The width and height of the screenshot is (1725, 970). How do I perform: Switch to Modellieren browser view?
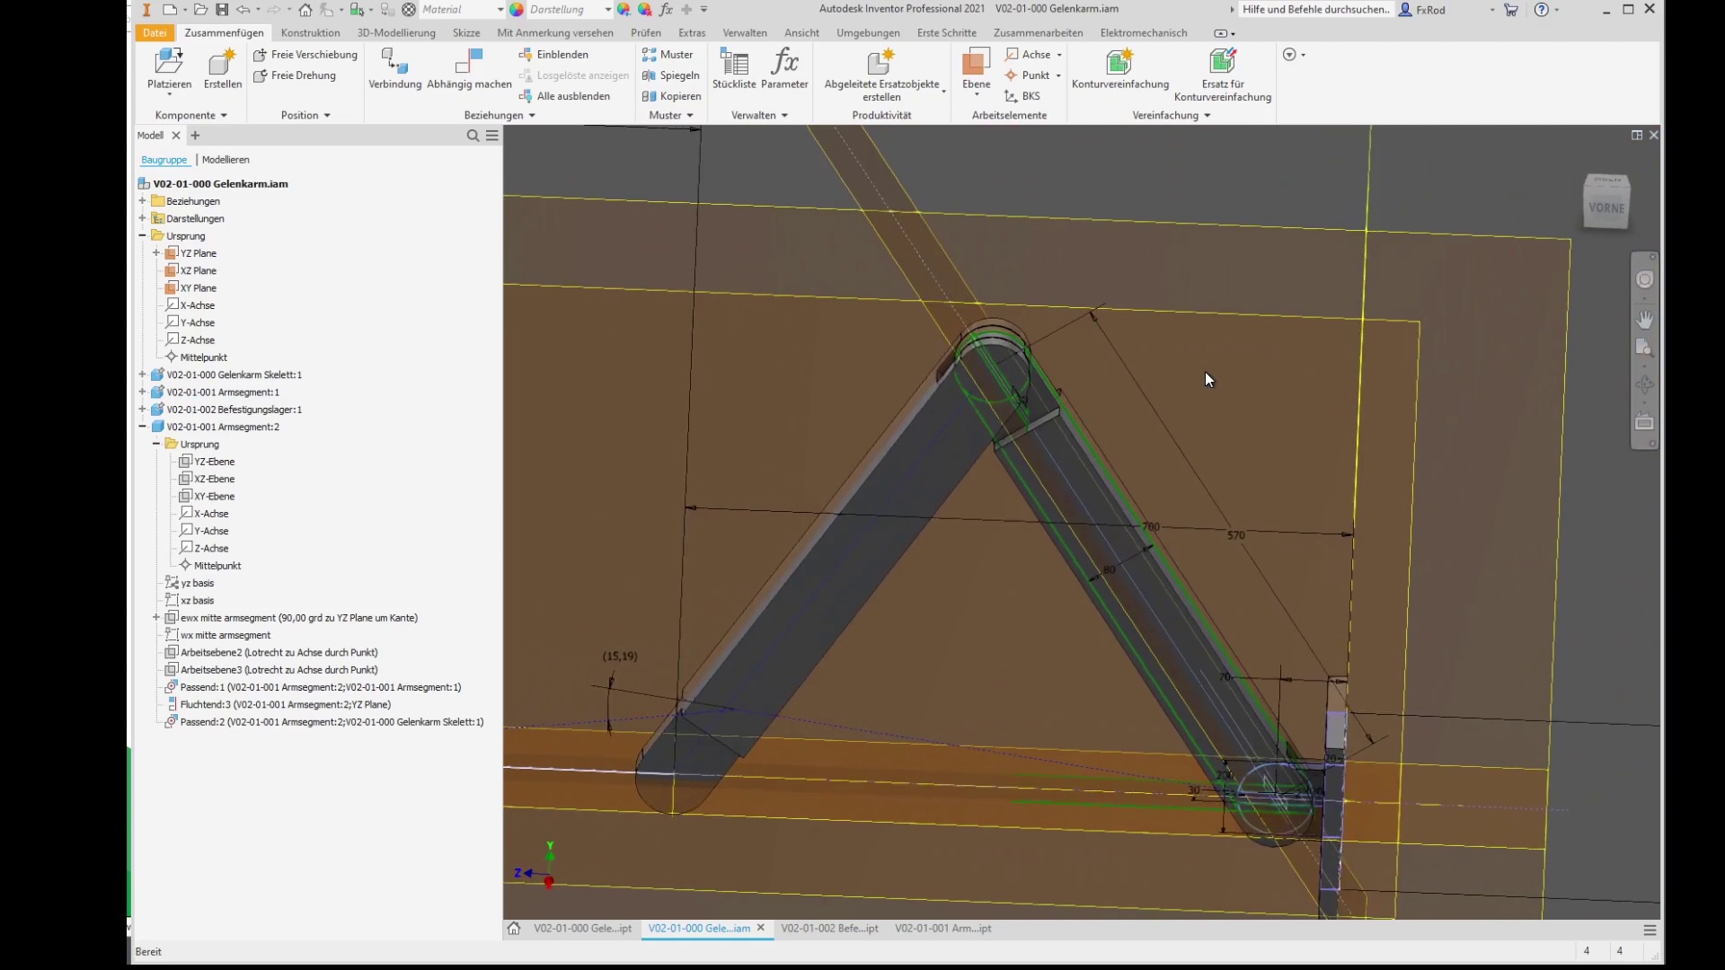point(226,160)
